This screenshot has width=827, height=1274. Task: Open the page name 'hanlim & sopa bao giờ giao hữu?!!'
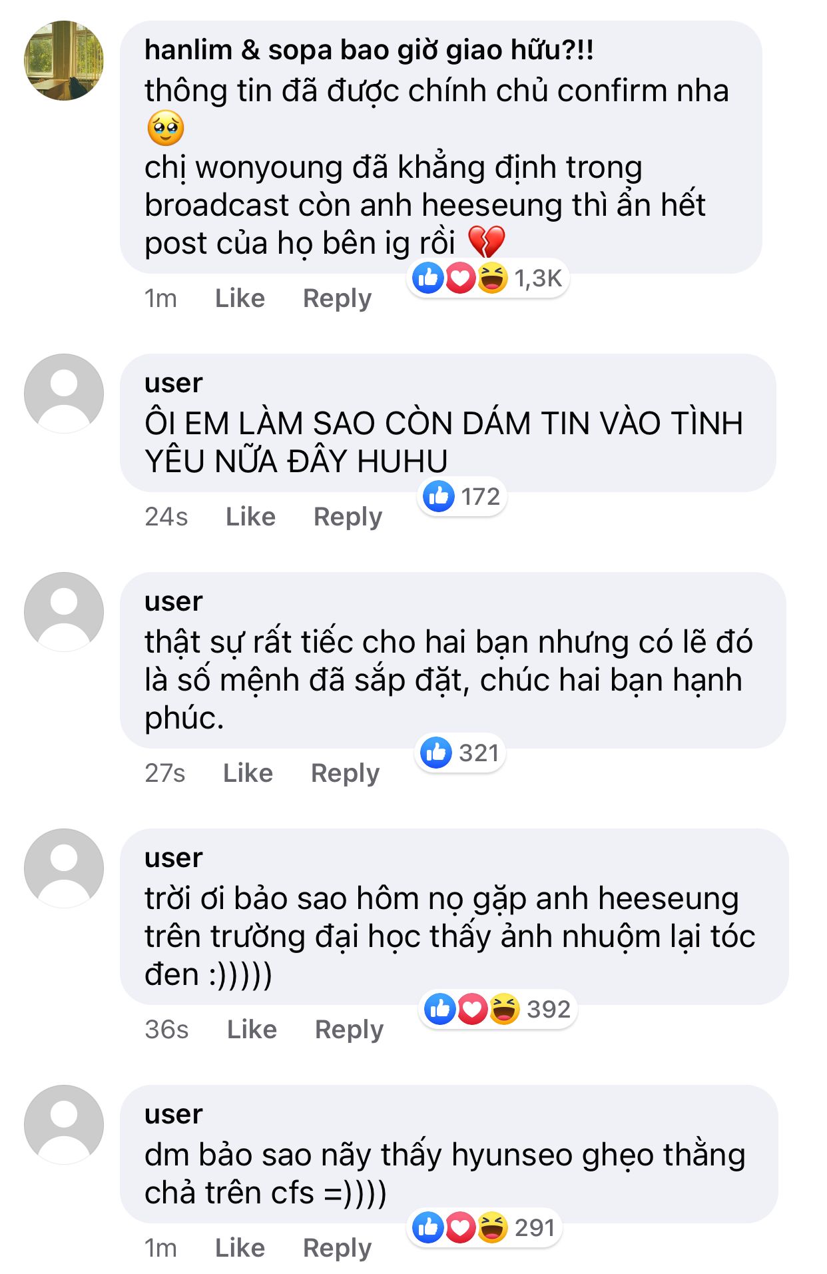point(369,50)
